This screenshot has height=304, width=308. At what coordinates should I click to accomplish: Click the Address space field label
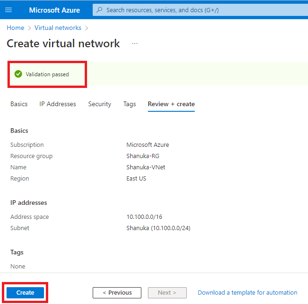[29, 217]
